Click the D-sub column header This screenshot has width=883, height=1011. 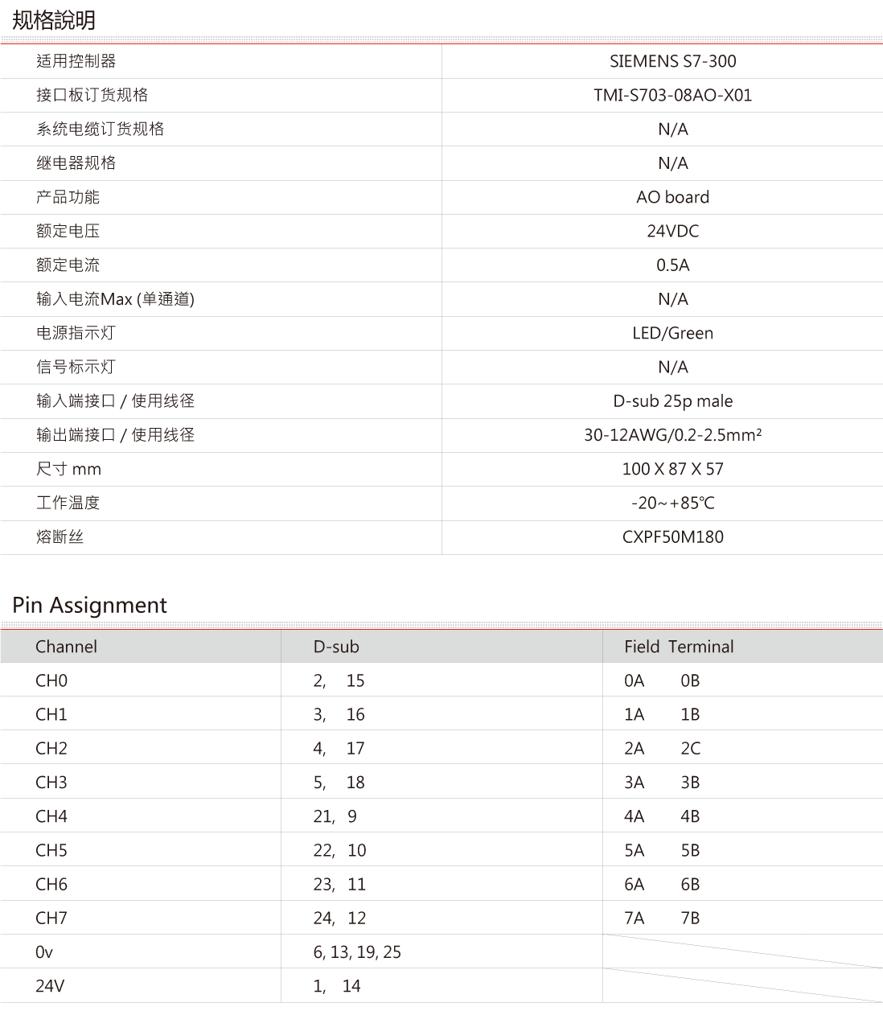click(336, 647)
